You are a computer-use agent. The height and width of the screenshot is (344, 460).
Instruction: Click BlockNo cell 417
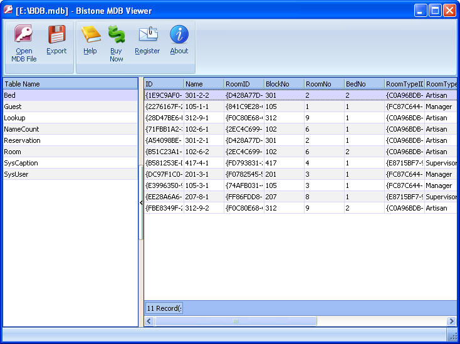pyautogui.click(x=285, y=163)
